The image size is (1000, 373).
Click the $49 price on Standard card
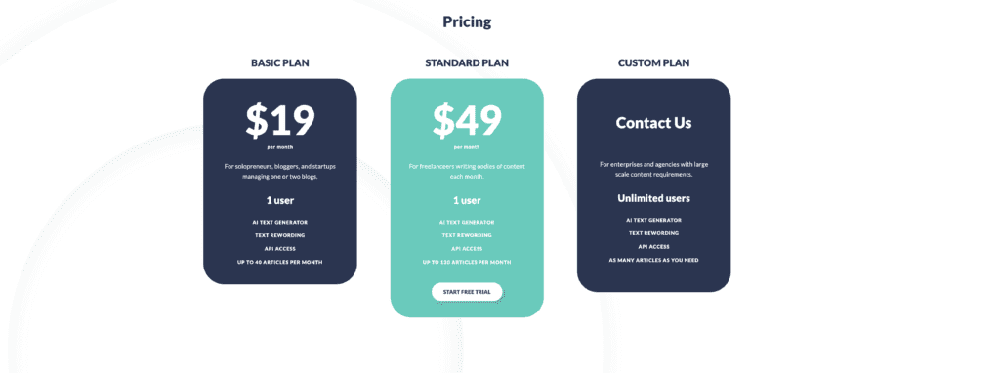point(467,120)
